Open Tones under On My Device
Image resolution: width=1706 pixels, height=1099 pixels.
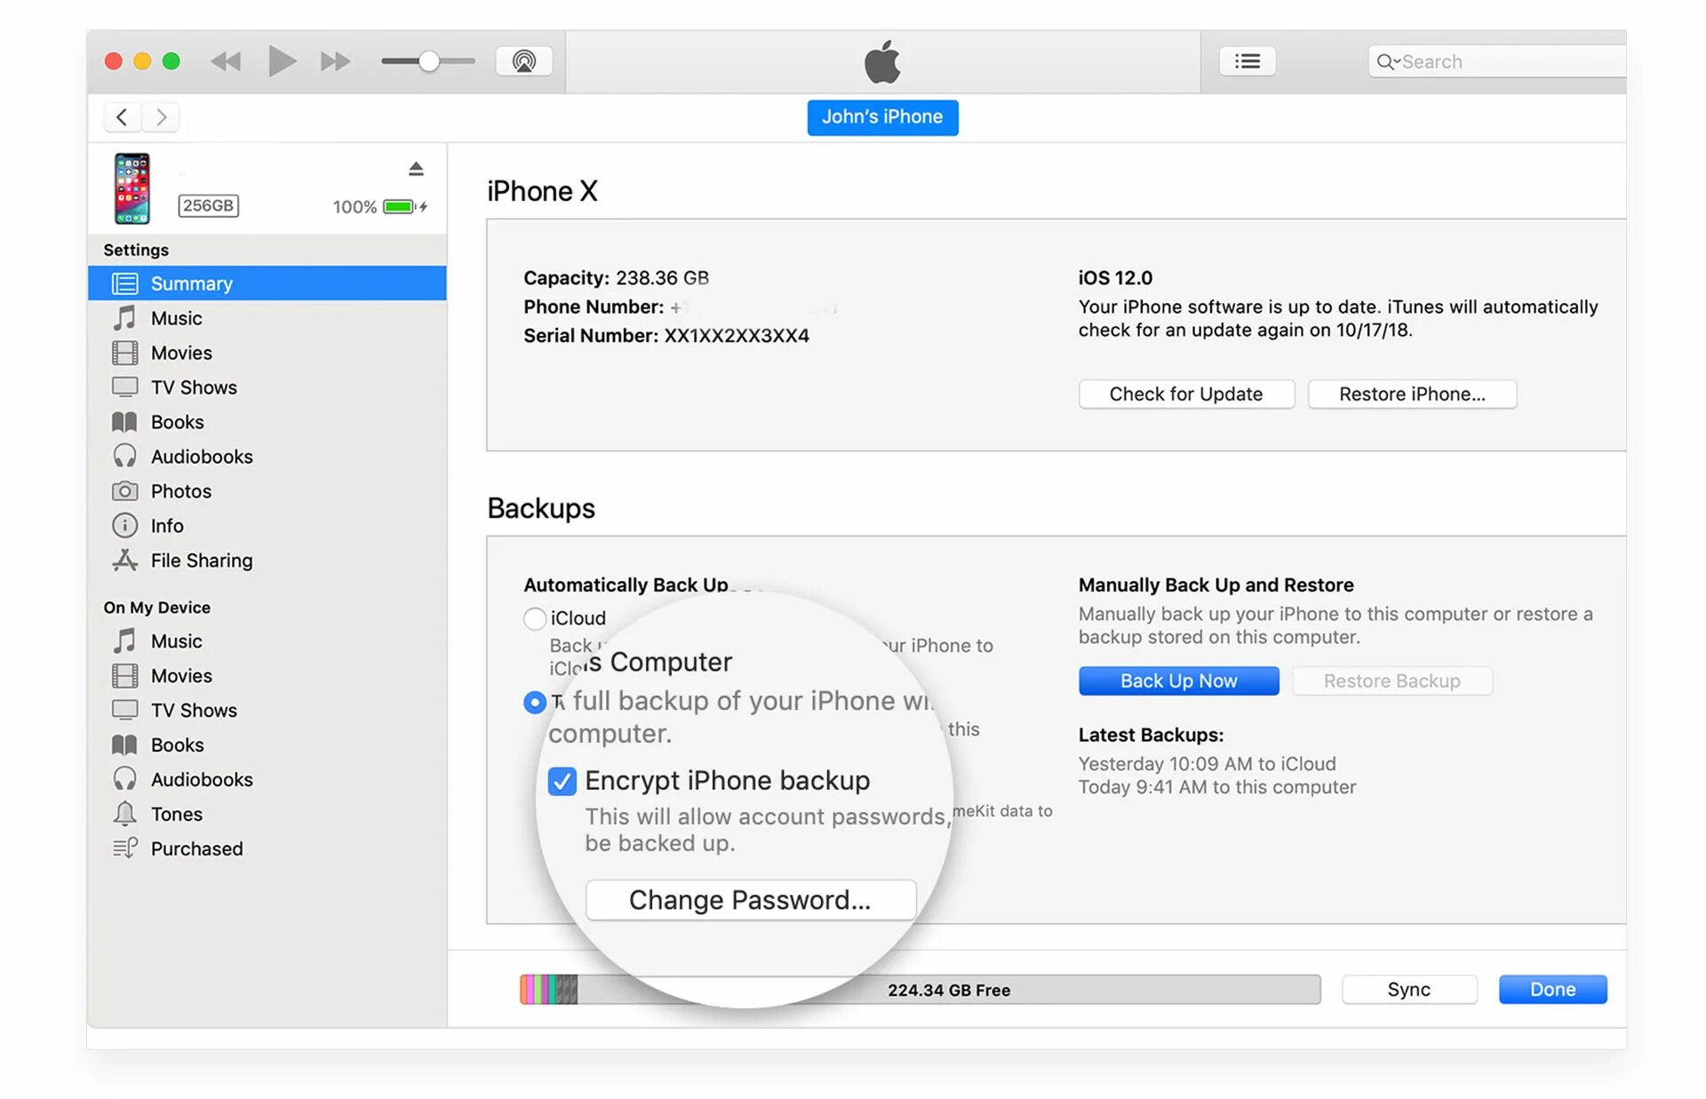pyautogui.click(x=176, y=814)
